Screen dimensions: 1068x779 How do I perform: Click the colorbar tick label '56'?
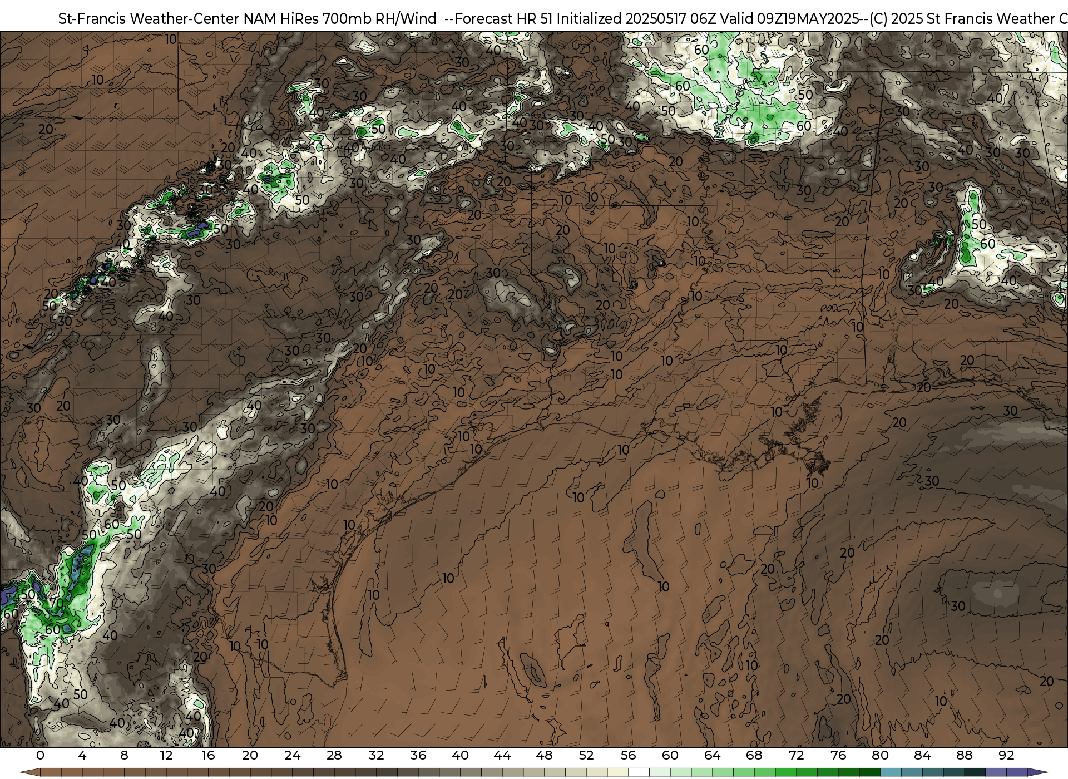pyautogui.click(x=628, y=756)
